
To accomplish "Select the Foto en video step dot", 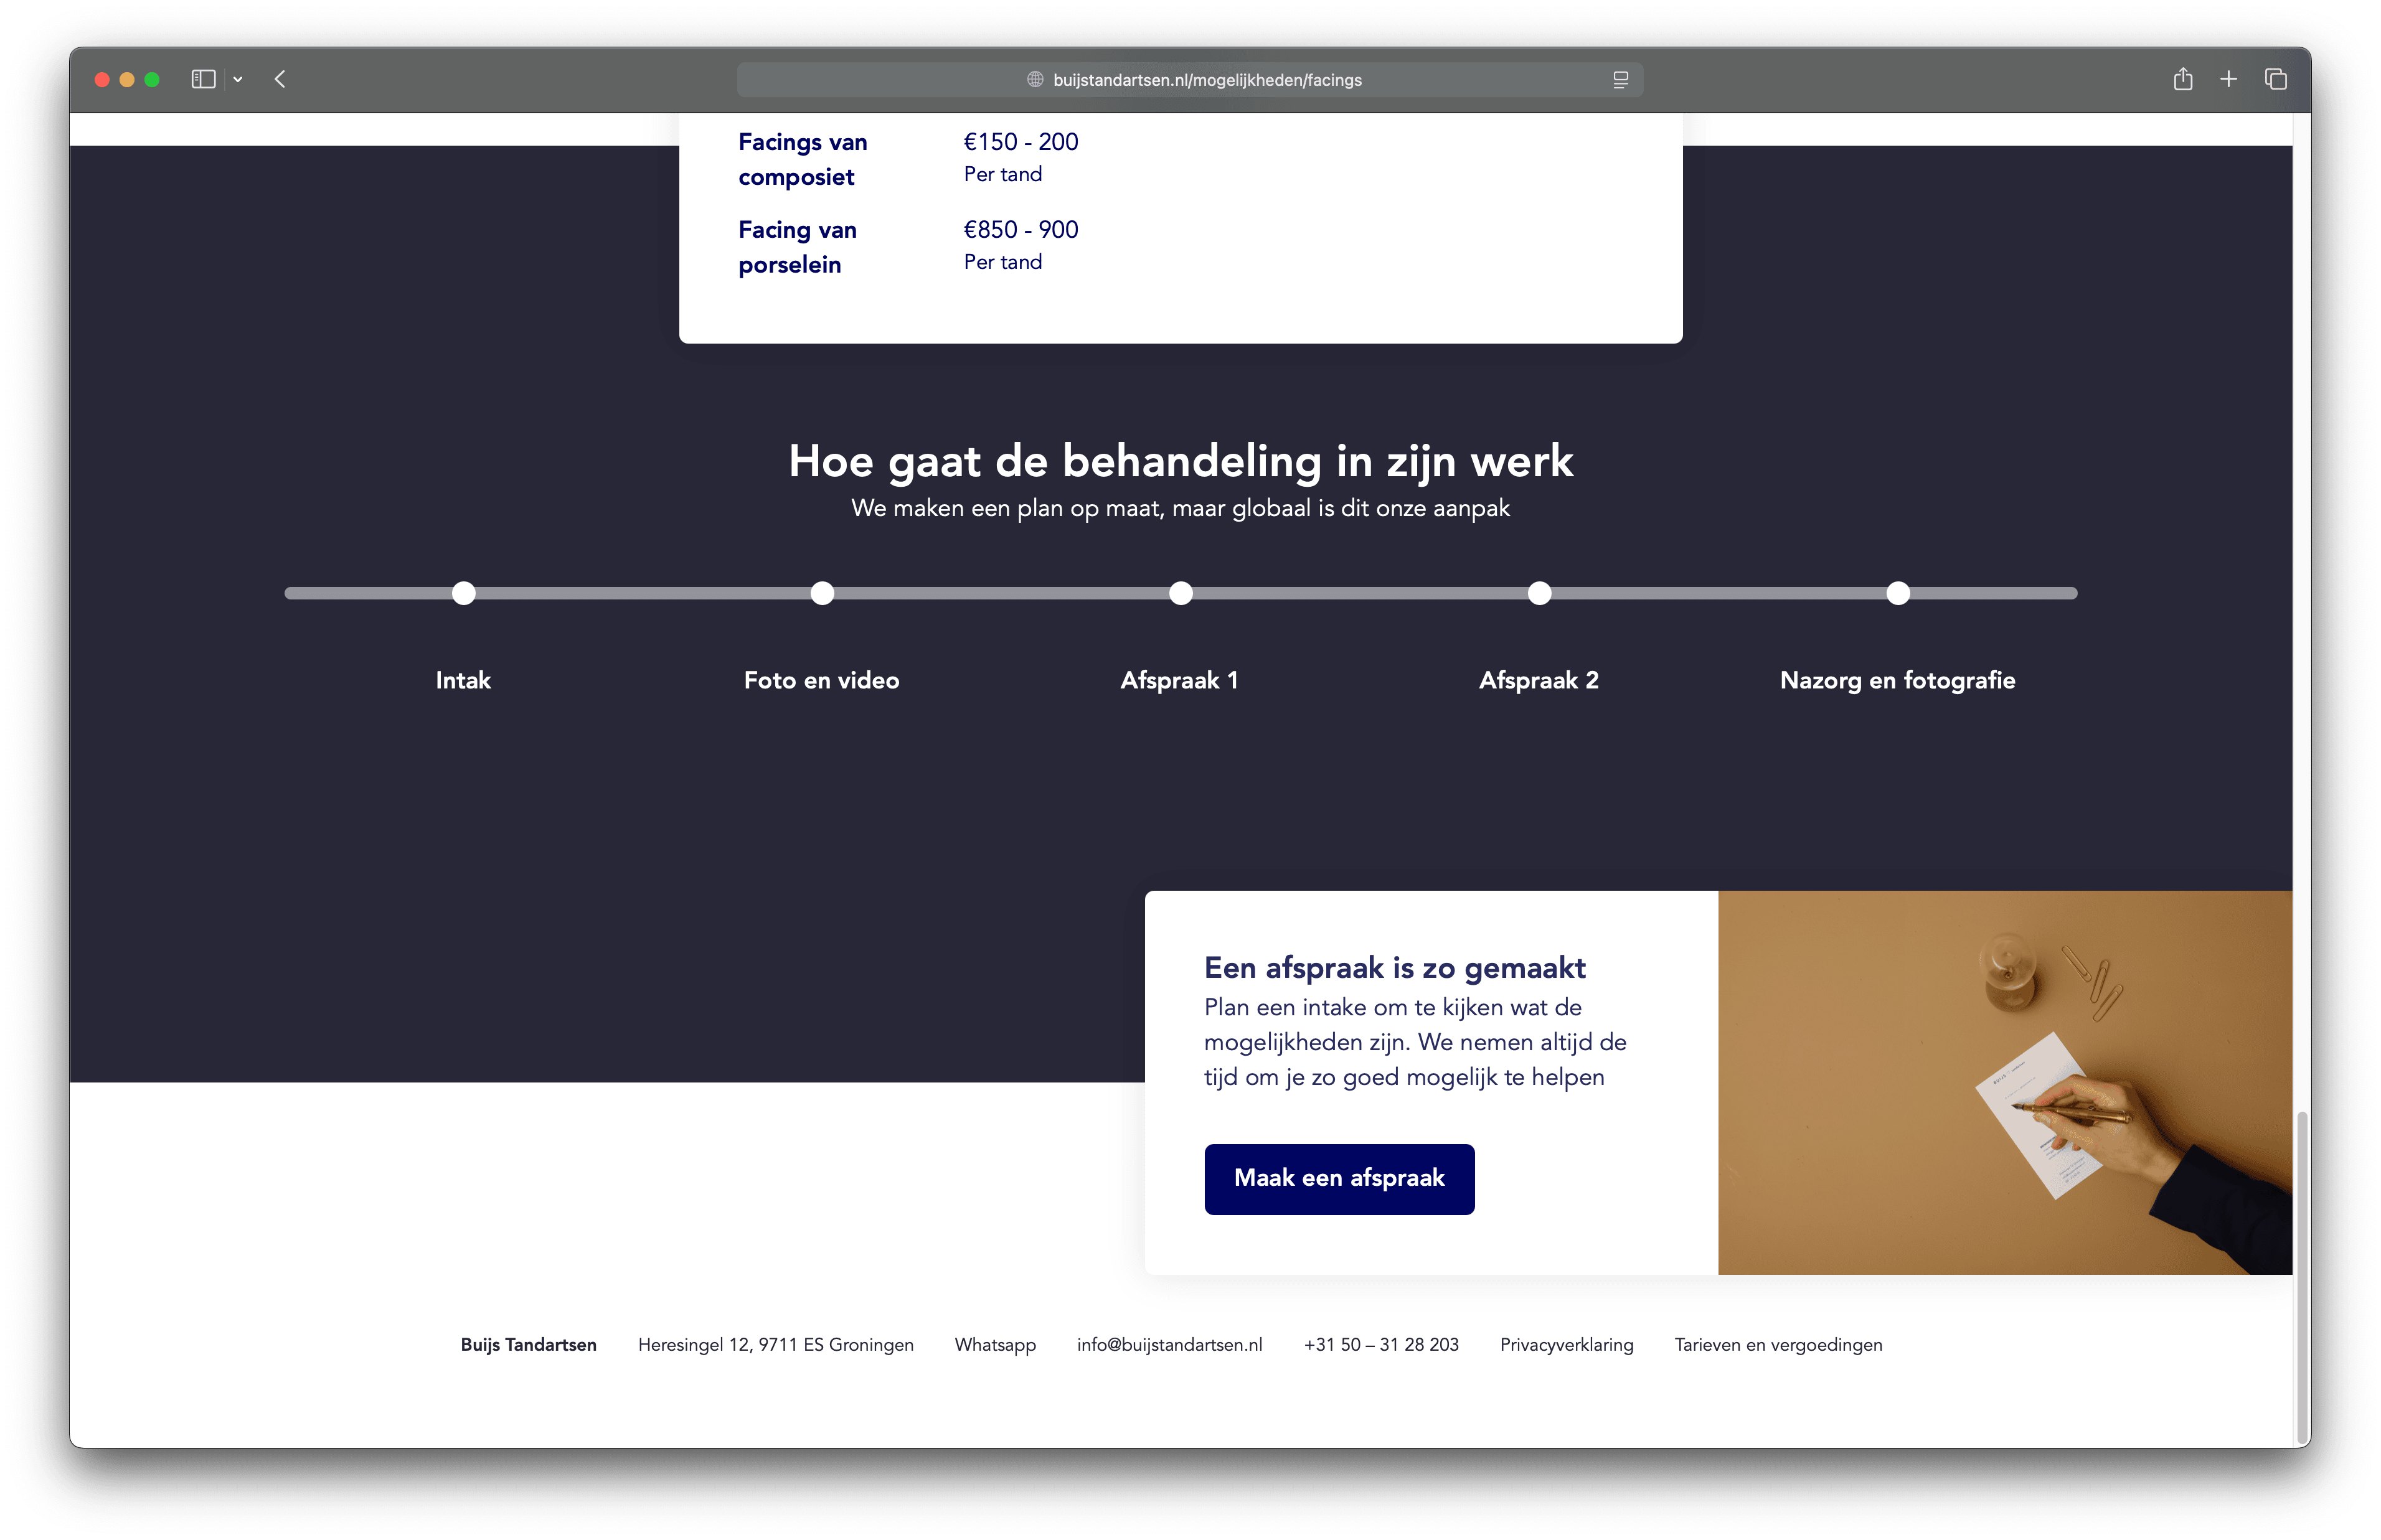I will tap(822, 593).
